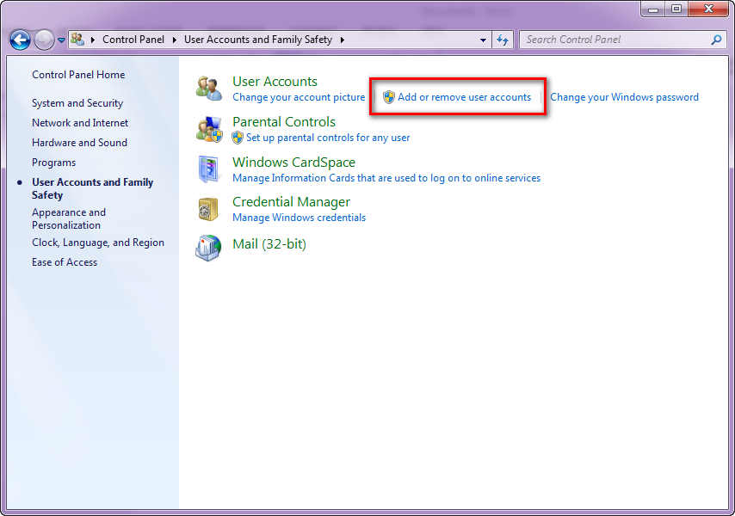This screenshot has width=735, height=516.
Task: Click the Back navigation arrow
Action: coord(20,40)
